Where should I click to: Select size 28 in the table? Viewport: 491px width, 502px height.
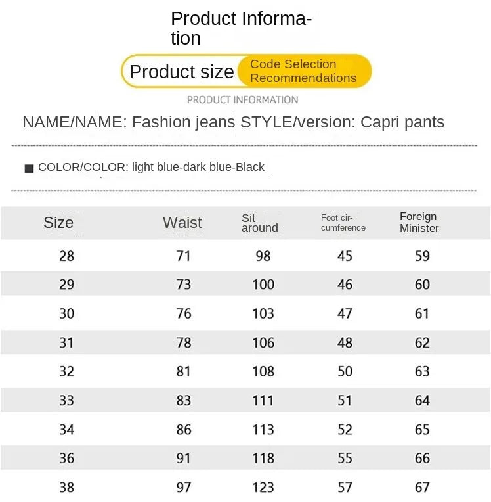click(66, 256)
